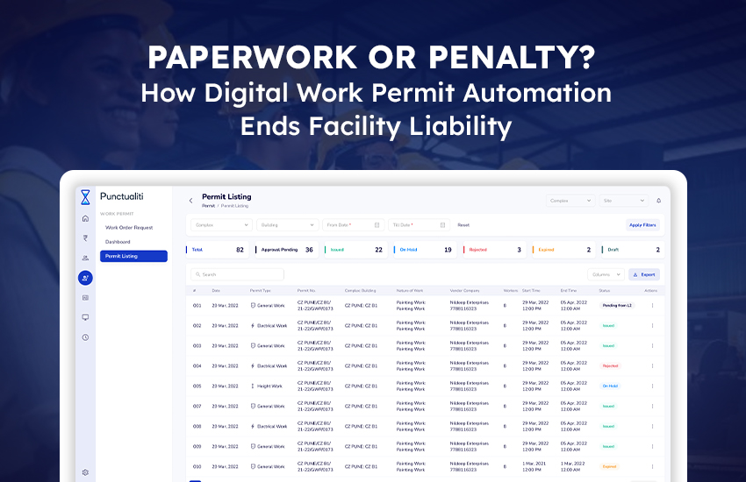Open actions menu for permit 003
The height and width of the screenshot is (482, 746).
pyautogui.click(x=652, y=345)
